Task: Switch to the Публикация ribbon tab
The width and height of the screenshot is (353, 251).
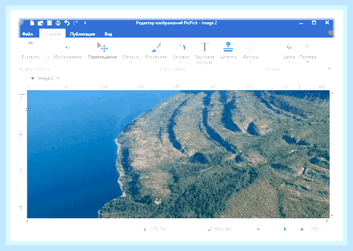Action: point(83,34)
